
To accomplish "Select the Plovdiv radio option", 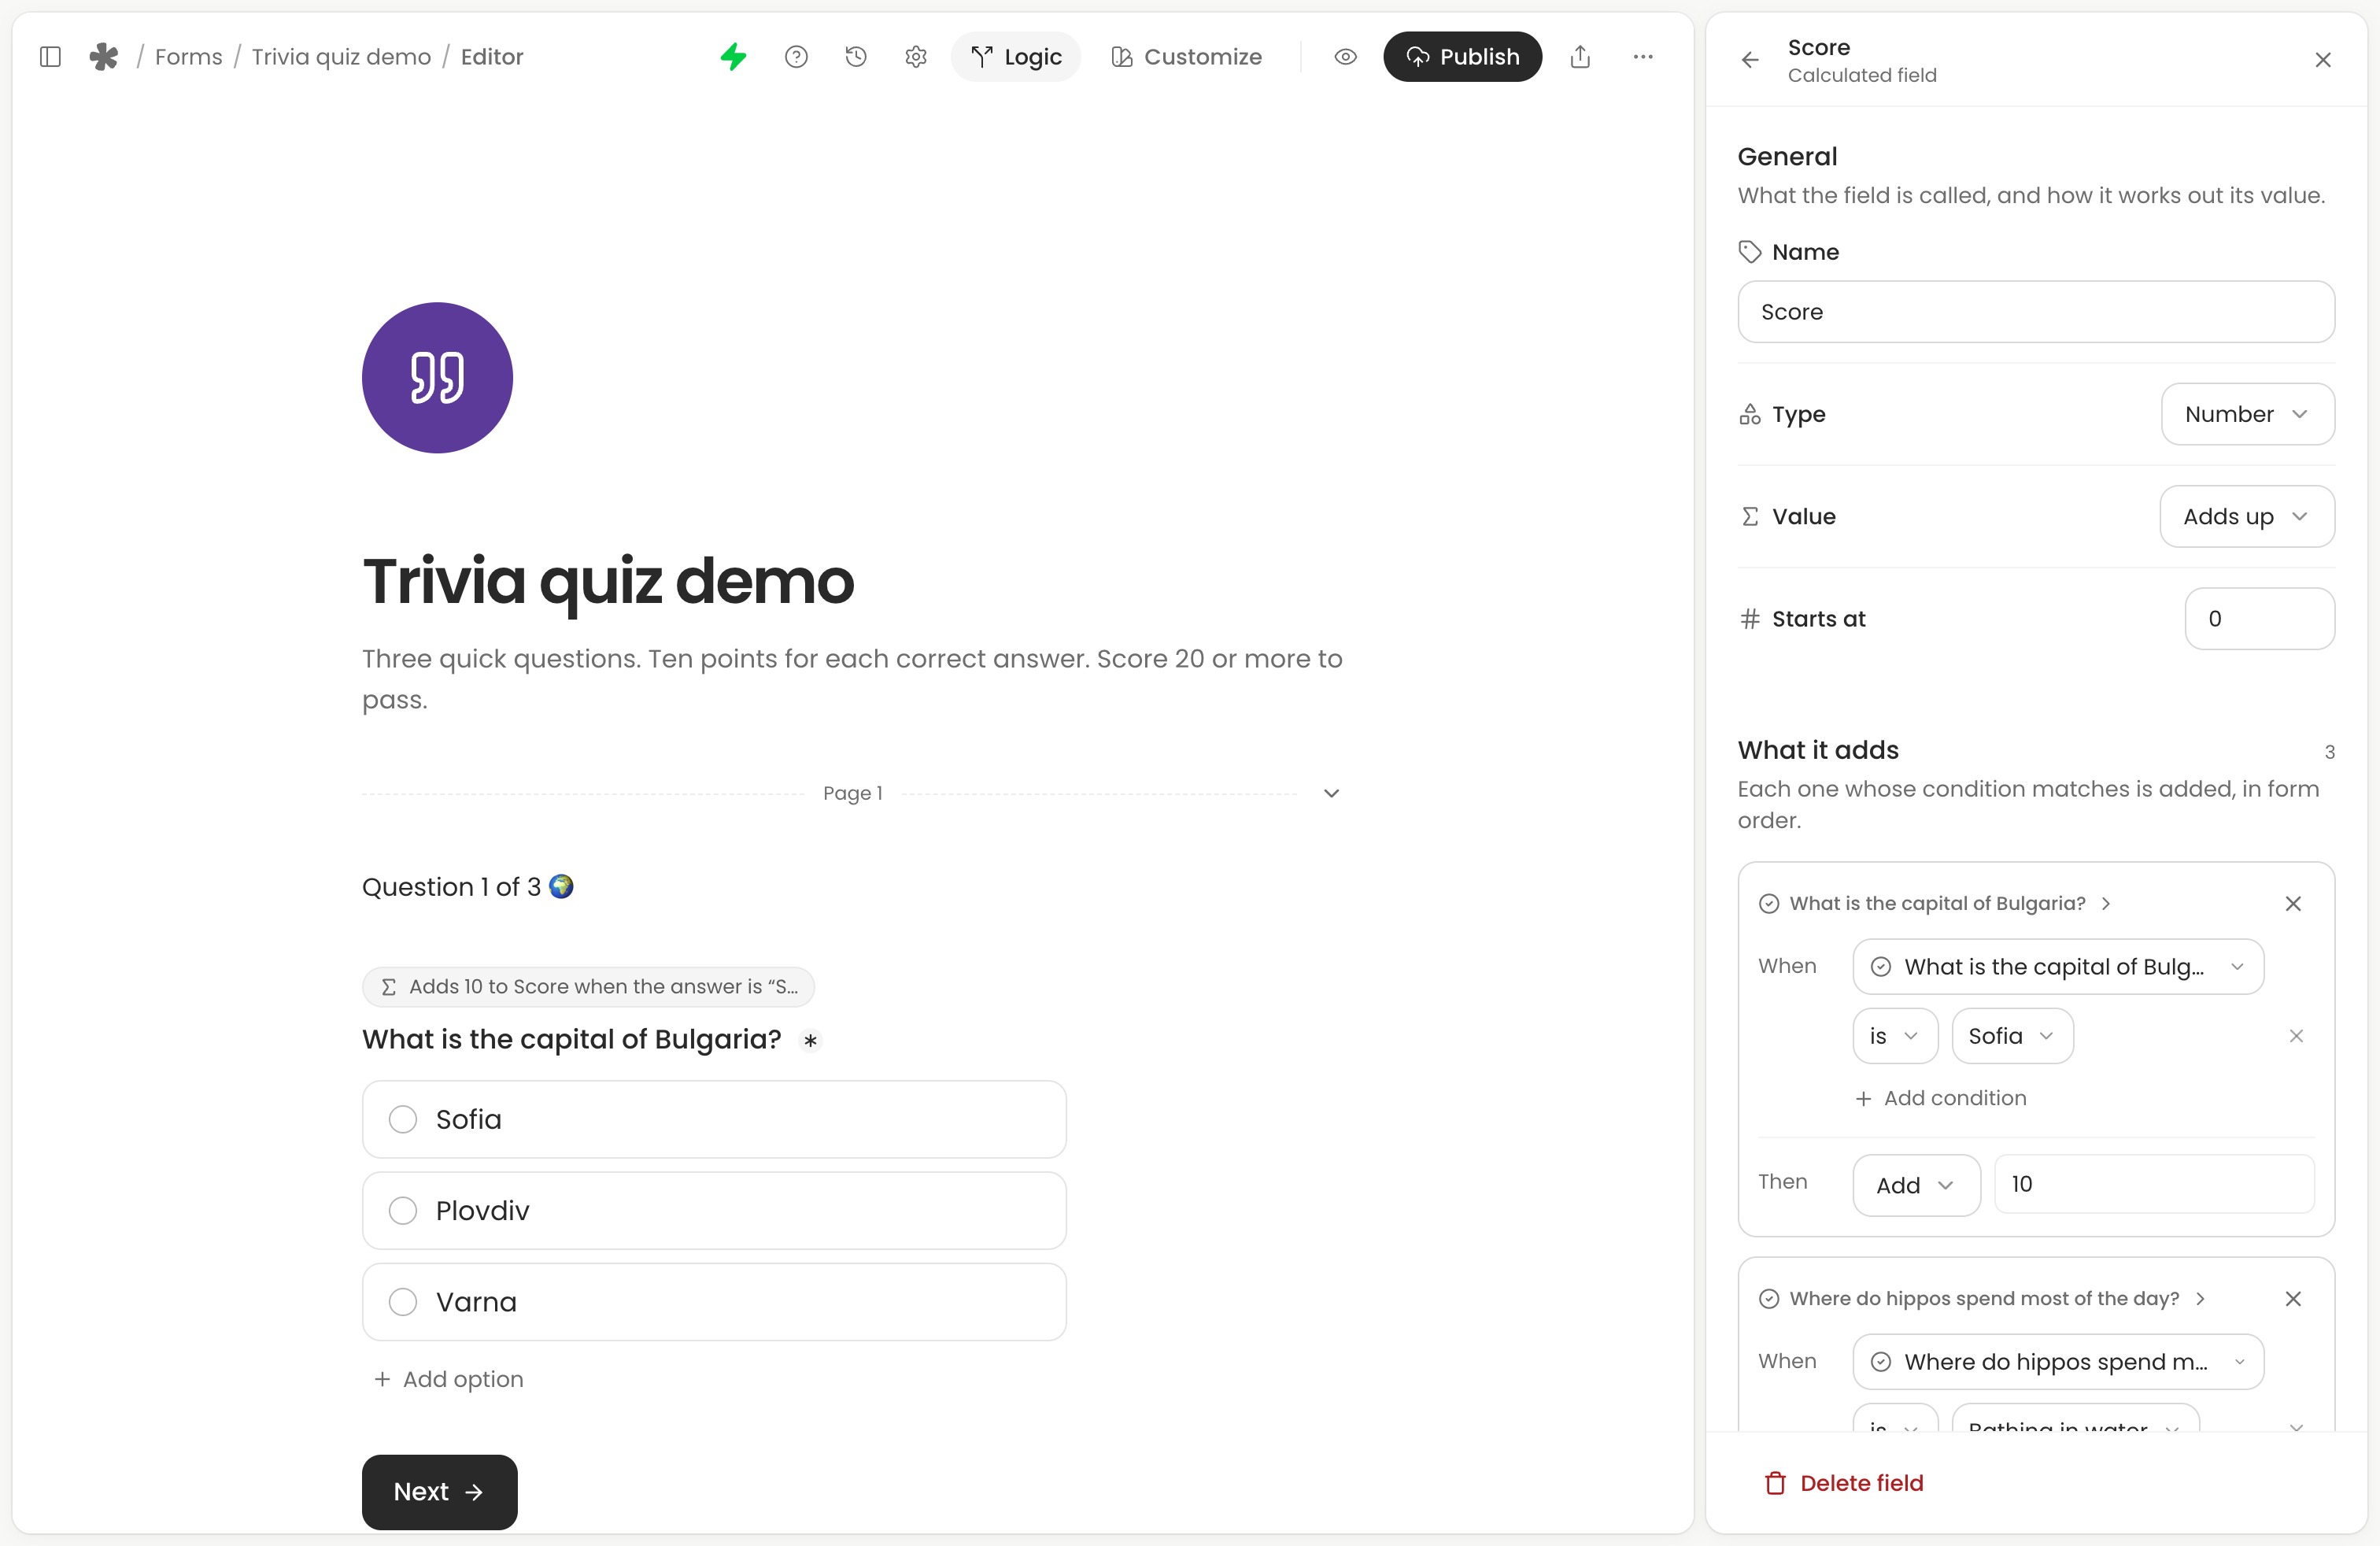I will click(x=403, y=1211).
